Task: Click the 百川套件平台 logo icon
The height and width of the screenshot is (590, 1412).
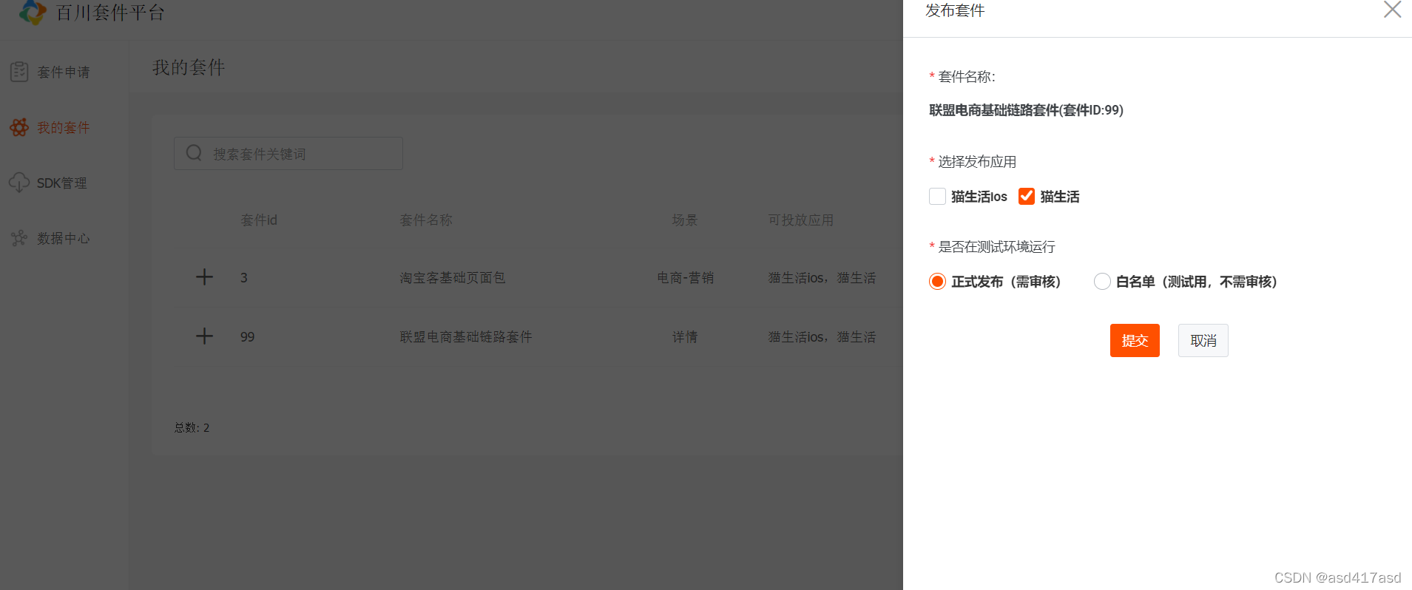Action: coord(33,12)
